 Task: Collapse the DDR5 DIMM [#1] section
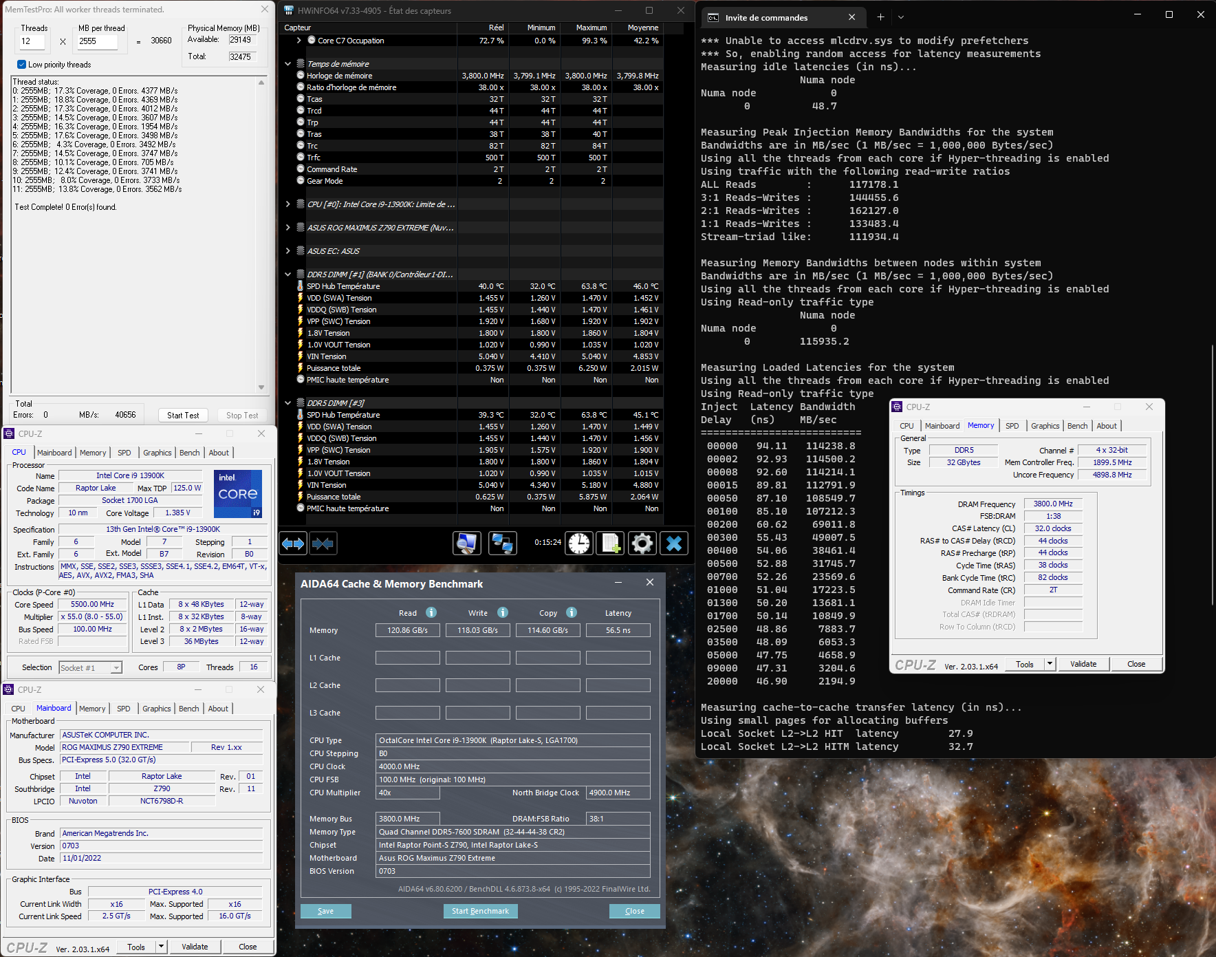(288, 275)
